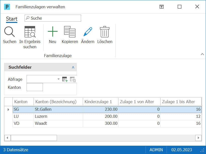
Task: Click In Ergebnis suchen icon
Action: (x=30, y=32)
